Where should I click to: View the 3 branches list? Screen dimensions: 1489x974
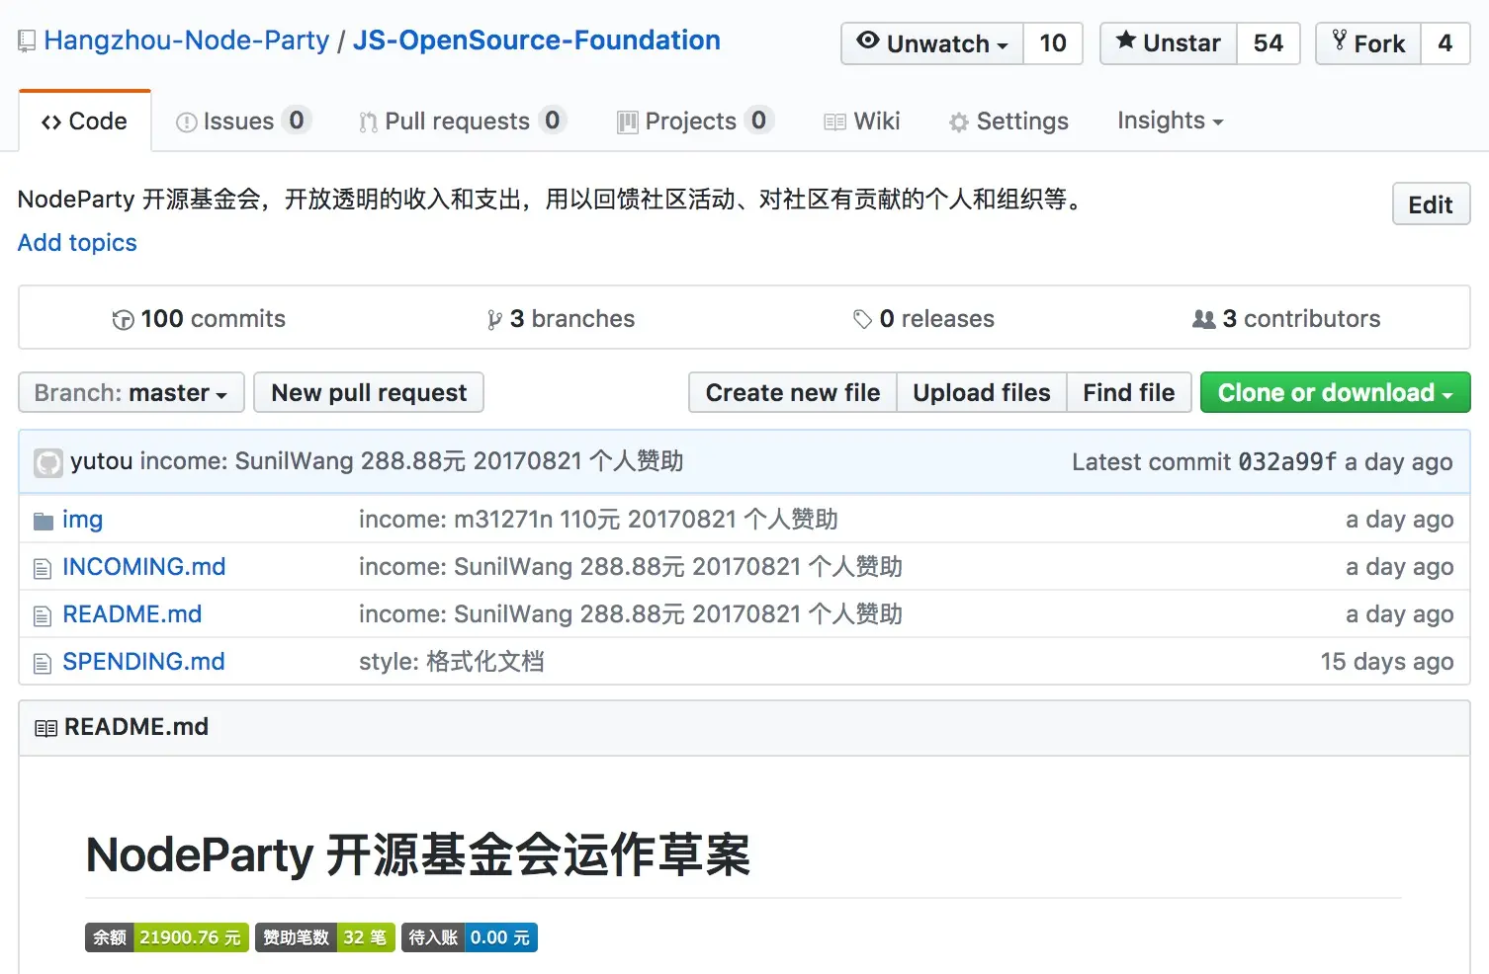tap(561, 318)
